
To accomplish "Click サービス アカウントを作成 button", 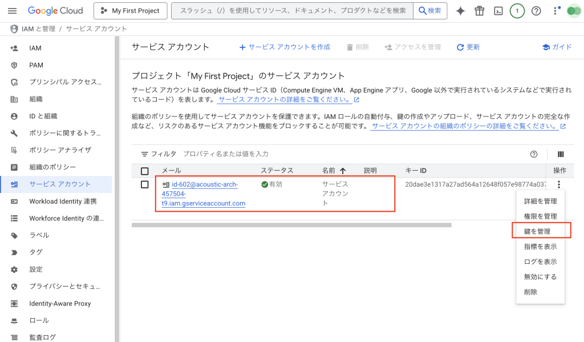I will [285, 47].
